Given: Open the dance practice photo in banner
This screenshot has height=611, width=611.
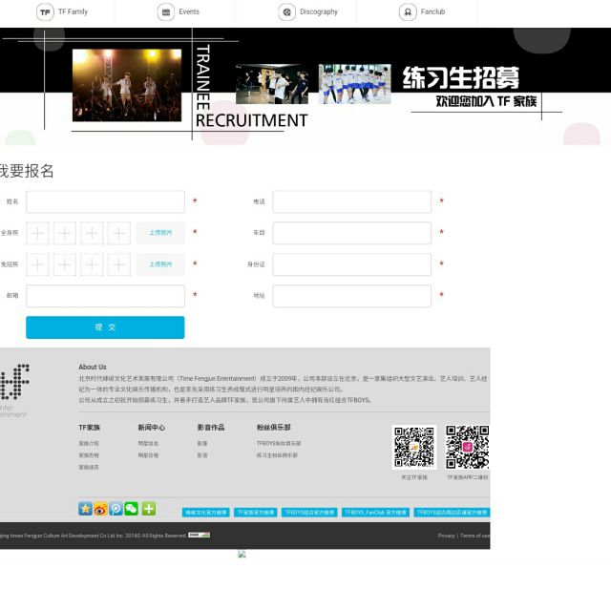Looking at the screenshot, I should tap(272, 84).
